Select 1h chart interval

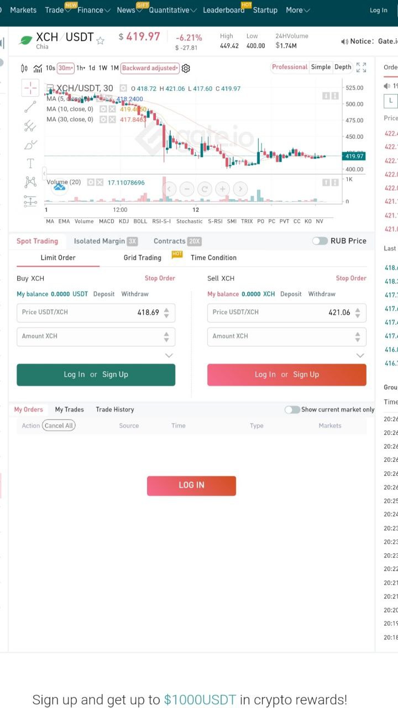81,68
